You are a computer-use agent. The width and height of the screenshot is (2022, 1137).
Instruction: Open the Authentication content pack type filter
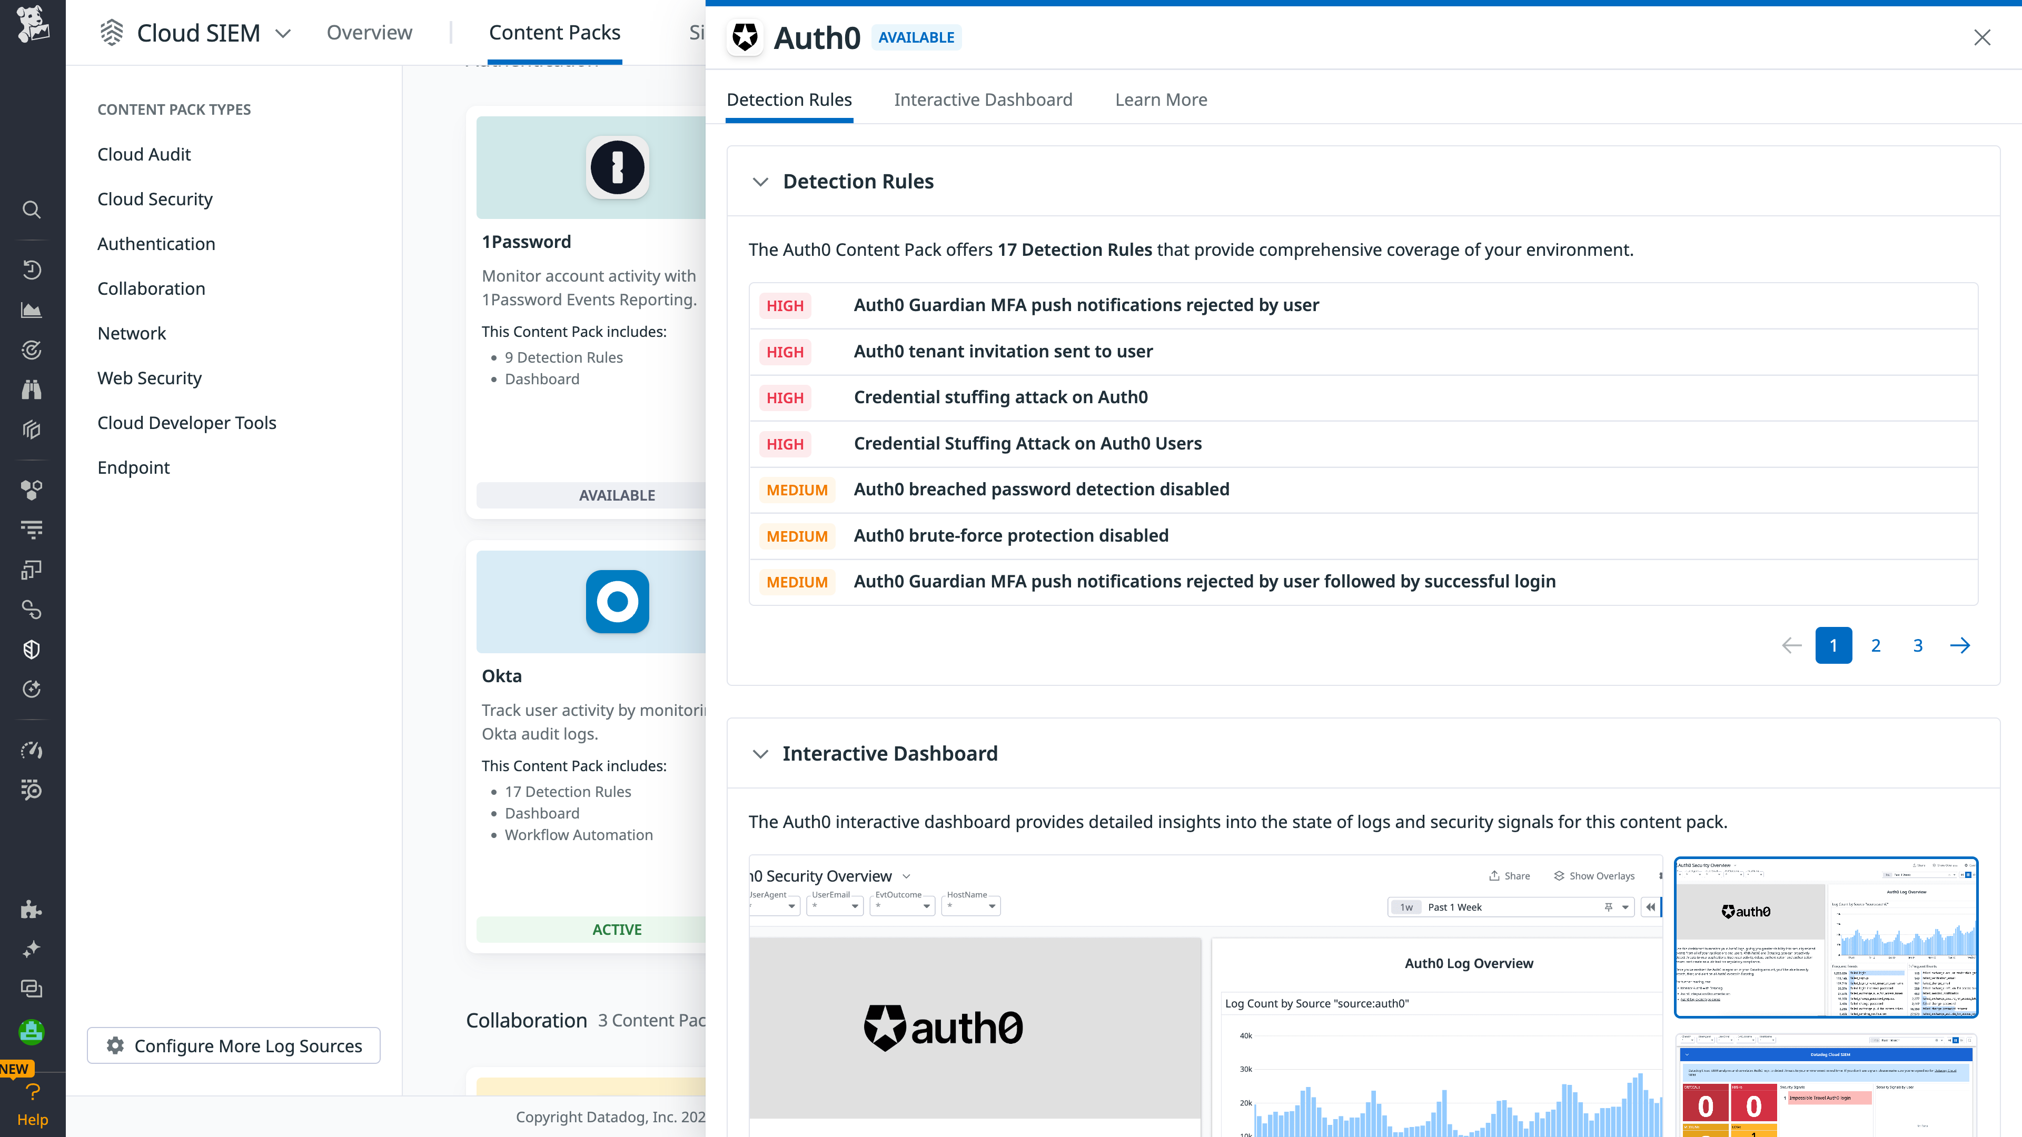point(156,243)
